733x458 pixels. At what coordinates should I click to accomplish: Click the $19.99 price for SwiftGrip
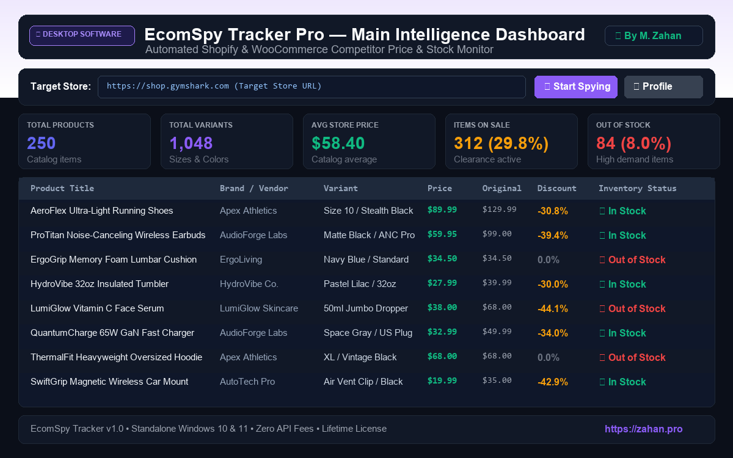coord(442,380)
